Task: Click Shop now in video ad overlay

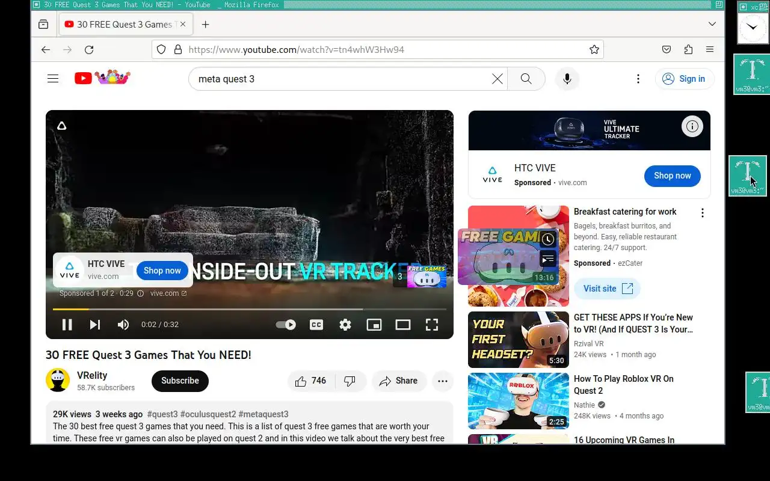Action: (x=162, y=271)
